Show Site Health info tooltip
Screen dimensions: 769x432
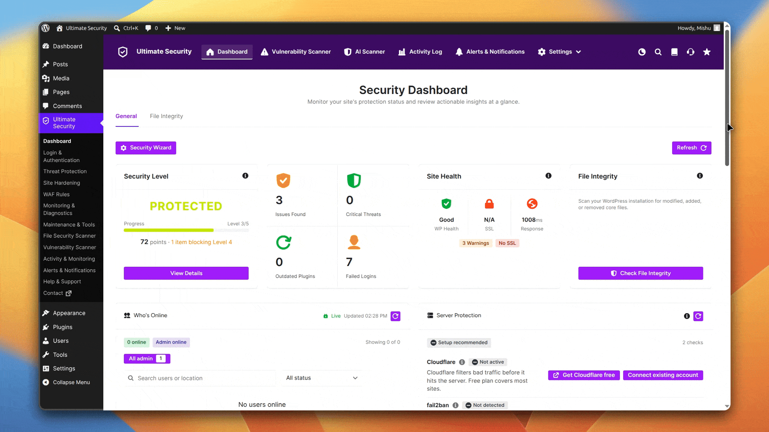click(x=548, y=176)
